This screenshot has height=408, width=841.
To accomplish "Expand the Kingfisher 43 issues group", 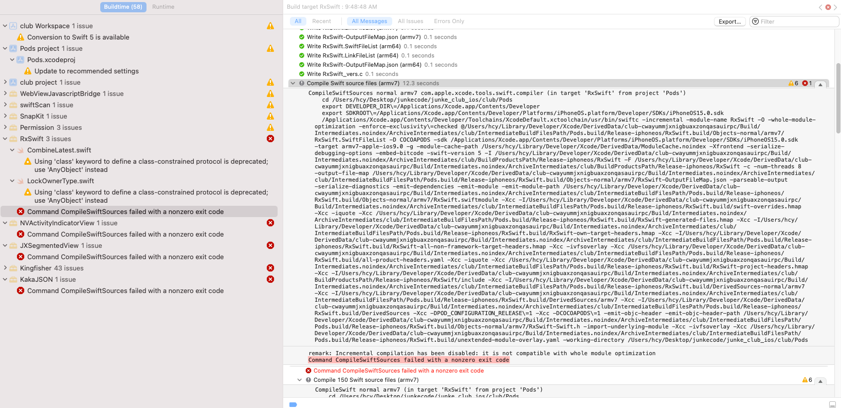I will click(x=5, y=268).
